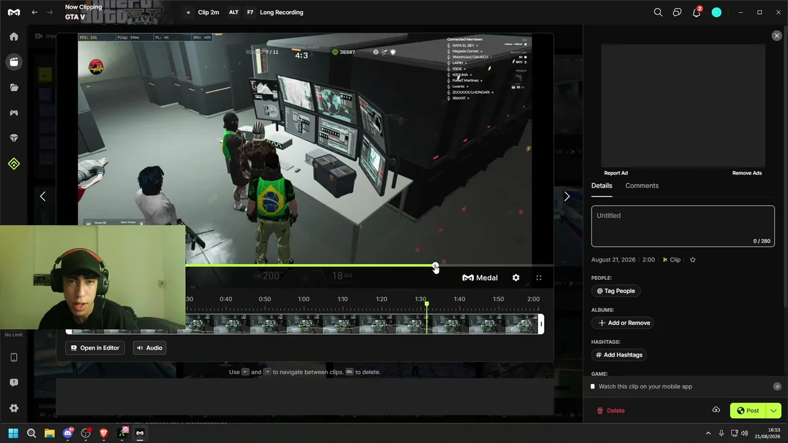
Task: Open Discord from the taskbar
Action: [x=68, y=433]
